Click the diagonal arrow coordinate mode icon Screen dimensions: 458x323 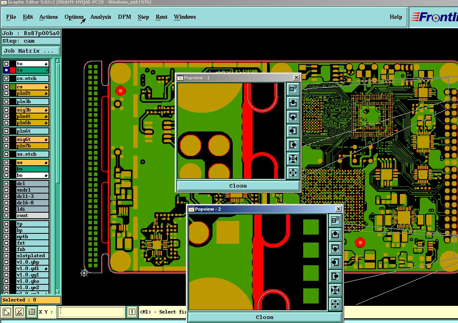coord(7,312)
